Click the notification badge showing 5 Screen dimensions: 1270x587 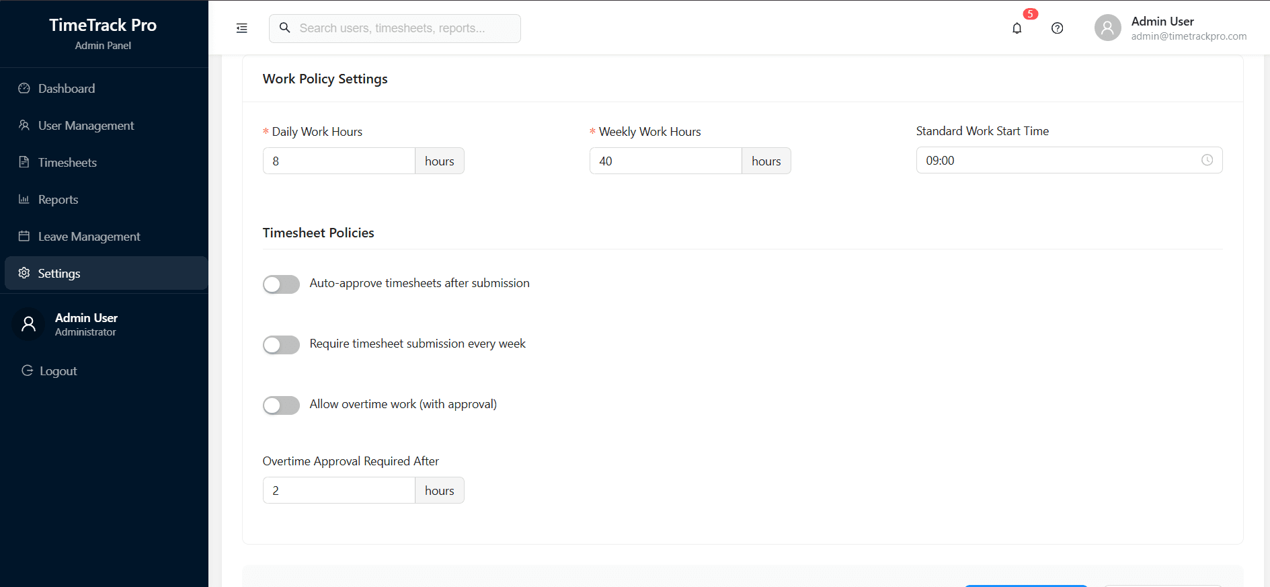pyautogui.click(x=1031, y=14)
